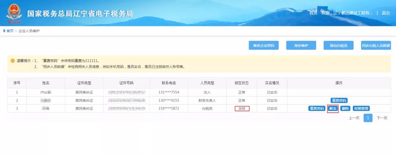Viewport: 396px width, 156px height.
Task: Click 删除 for the 办税员 row
Action: click(x=345, y=109)
